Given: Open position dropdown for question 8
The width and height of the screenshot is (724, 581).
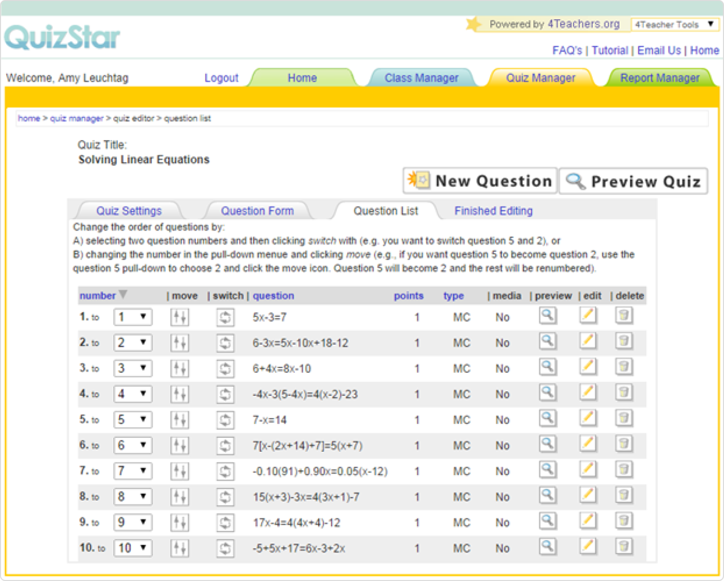Looking at the screenshot, I should point(133,497).
